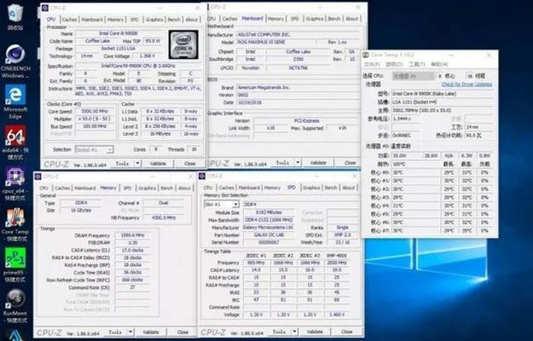
Task: Open About tab in SPD window
Action: point(349,188)
